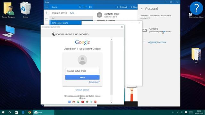The height and width of the screenshot is (115, 205).
Task: Click the dialog scrollbar down arrow
Action: coord(111,102)
